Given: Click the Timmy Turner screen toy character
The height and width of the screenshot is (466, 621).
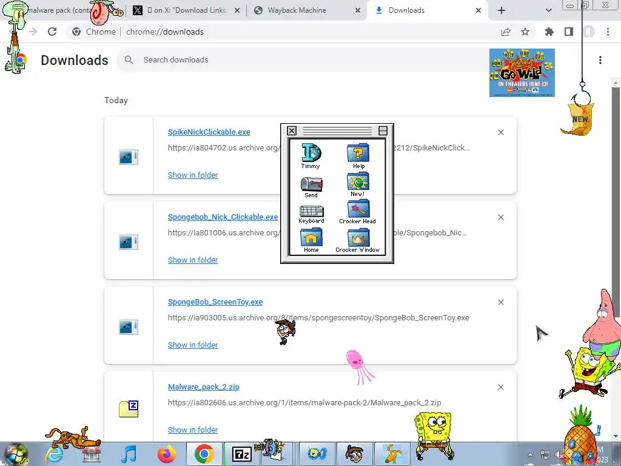Looking at the screenshot, I should coord(285,332).
